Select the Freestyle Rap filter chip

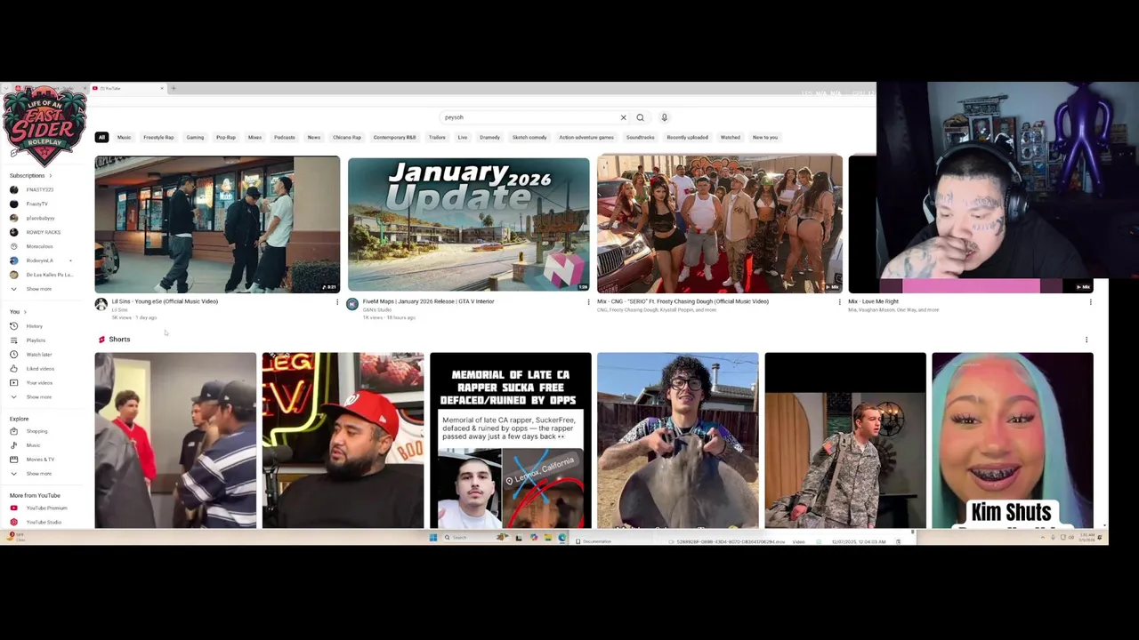point(158,137)
